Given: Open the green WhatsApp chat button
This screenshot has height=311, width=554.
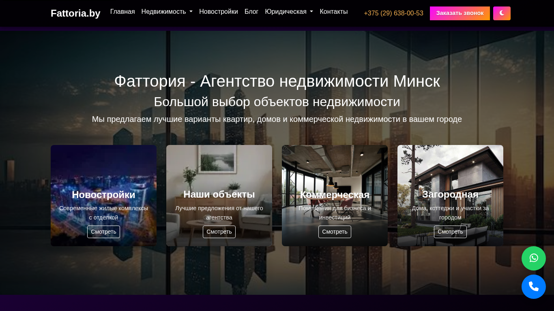Looking at the screenshot, I should click(x=534, y=258).
